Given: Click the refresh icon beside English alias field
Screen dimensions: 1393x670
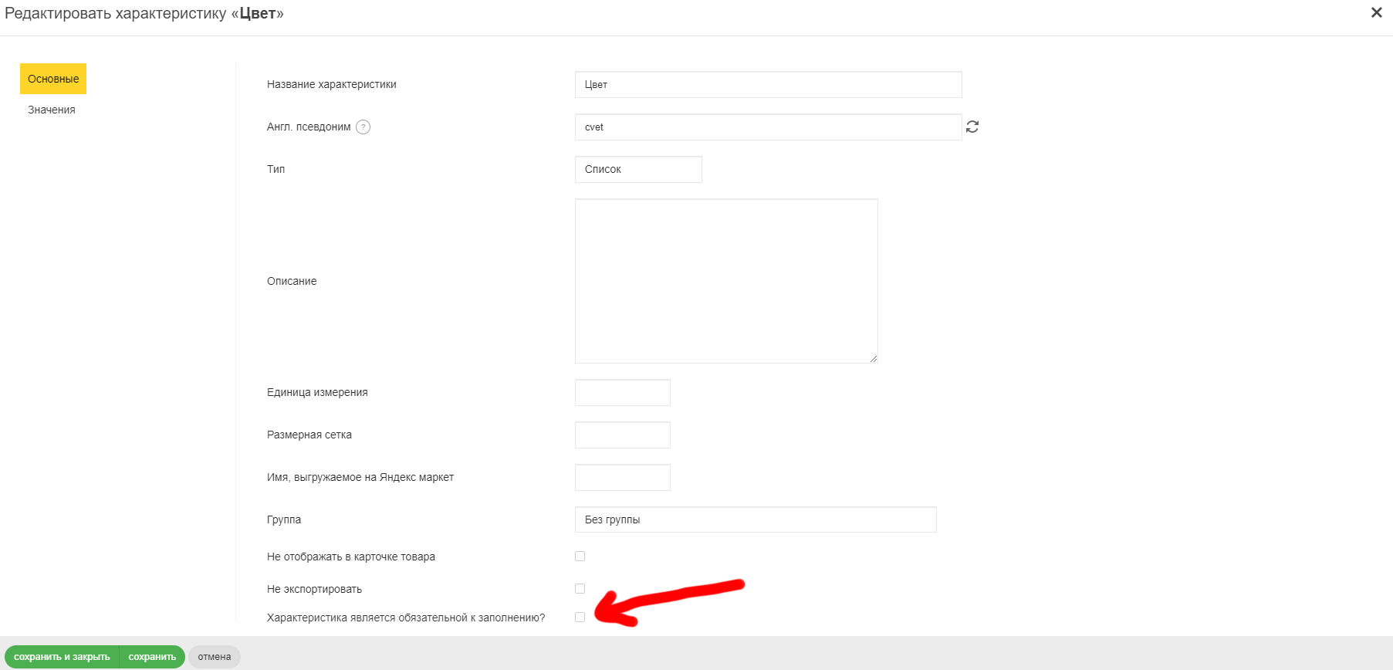Looking at the screenshot, I should (972, 127).
